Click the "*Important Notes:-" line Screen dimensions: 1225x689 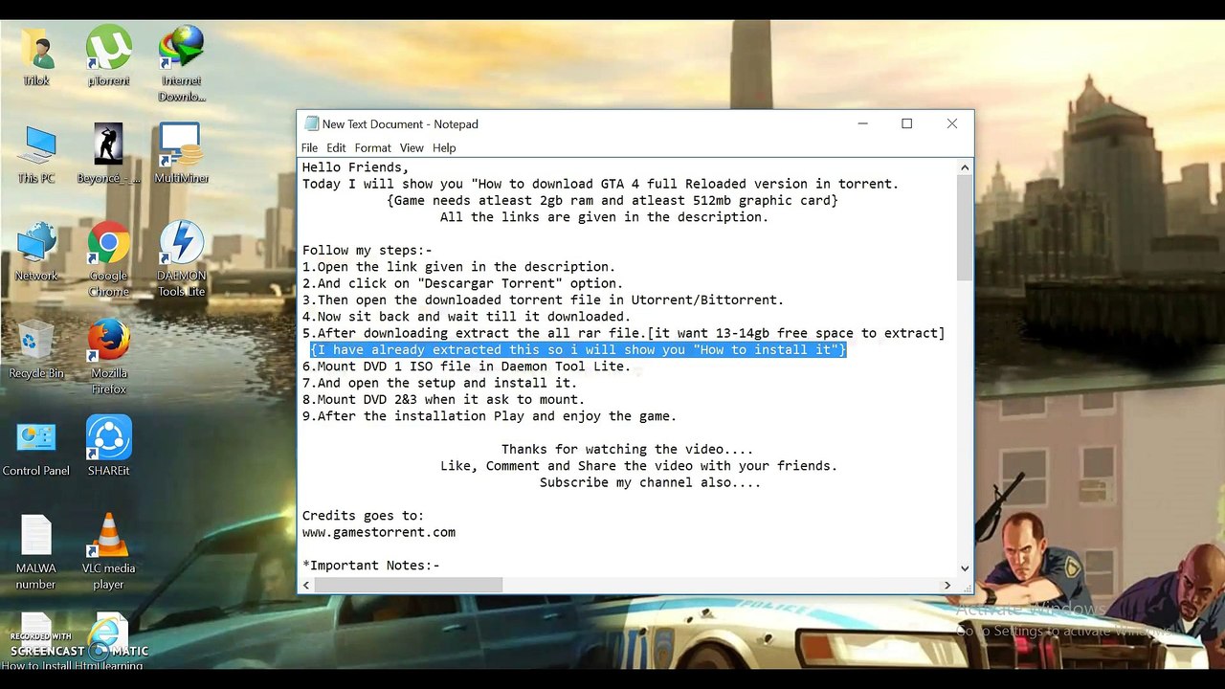tap(371, 566)
